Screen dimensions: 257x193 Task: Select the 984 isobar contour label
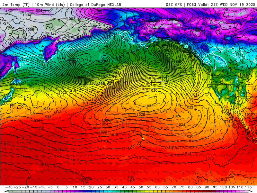118,73
